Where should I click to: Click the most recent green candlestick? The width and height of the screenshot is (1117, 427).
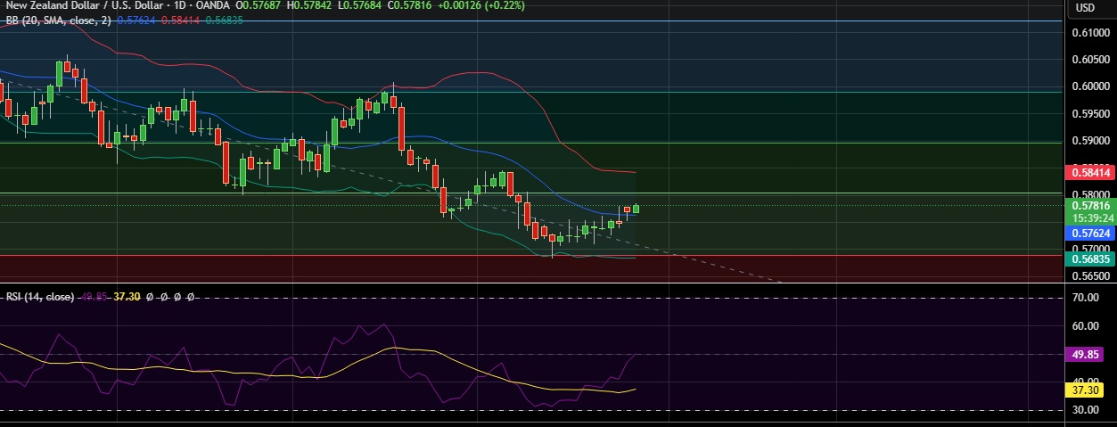(637, 209)
